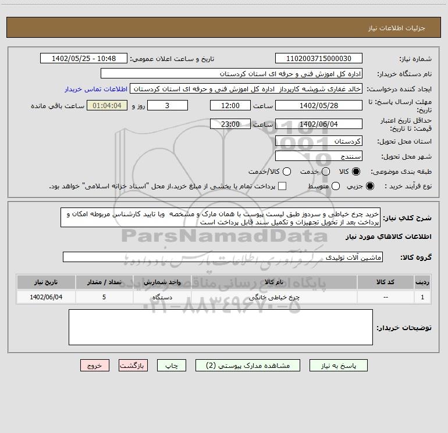The height and width of the screenshot is (433, 448).
Task: Open اطلاعات تماس خریدار link
Action: 96,89
